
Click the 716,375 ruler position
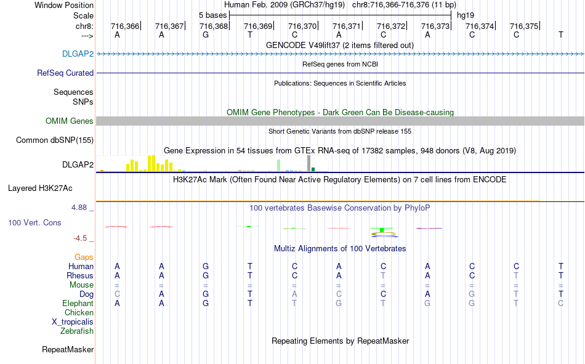[x=524, y=26]
